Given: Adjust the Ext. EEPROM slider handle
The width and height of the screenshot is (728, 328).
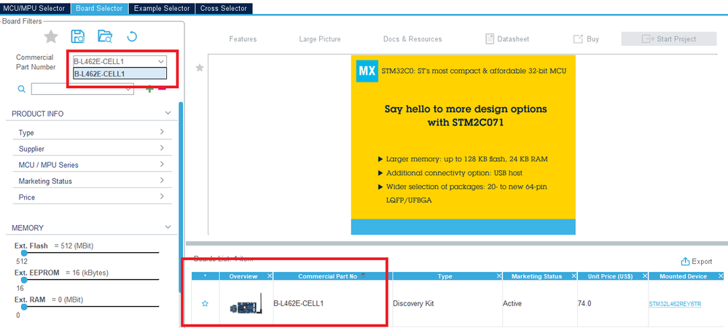Looking at the screenshot, I should 24,280.
